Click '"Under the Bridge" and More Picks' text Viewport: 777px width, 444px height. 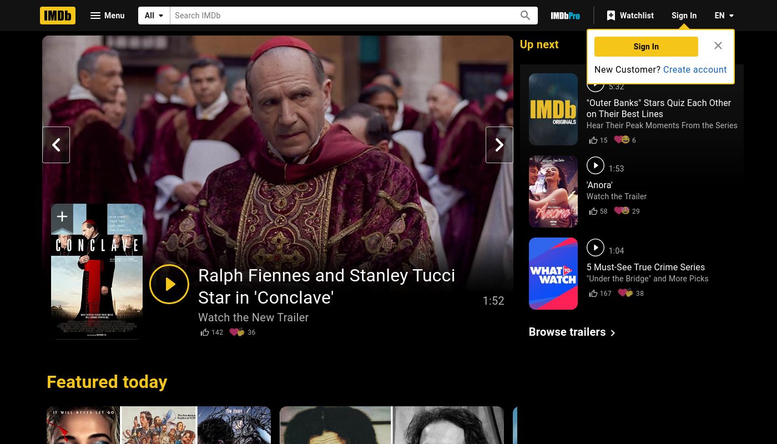[x=648, y=279]
